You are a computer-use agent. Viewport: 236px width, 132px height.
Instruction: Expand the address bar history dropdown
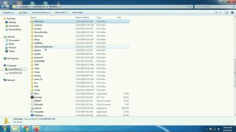point(187,7)
